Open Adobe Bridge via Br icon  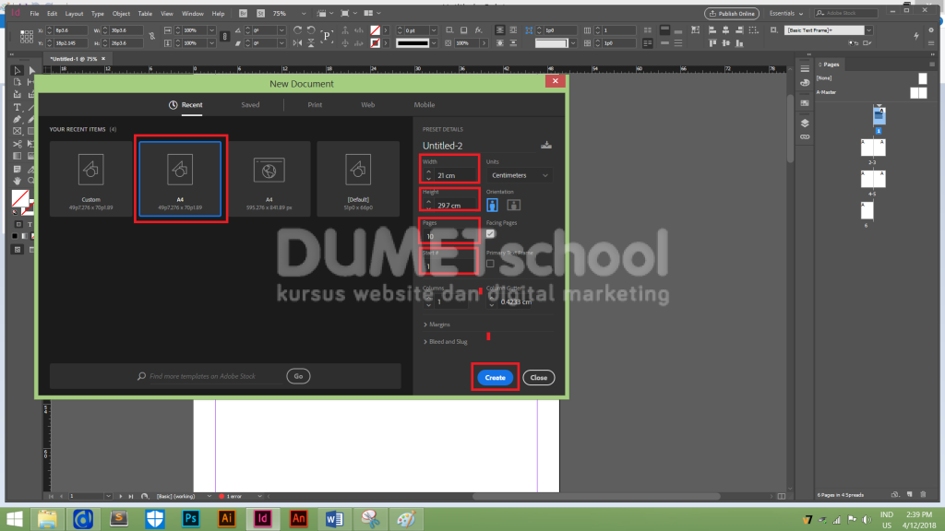click(x=243, y=13)
